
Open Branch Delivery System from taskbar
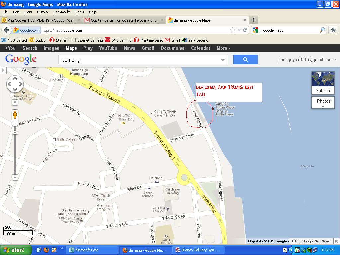click(x=199, y=250)
